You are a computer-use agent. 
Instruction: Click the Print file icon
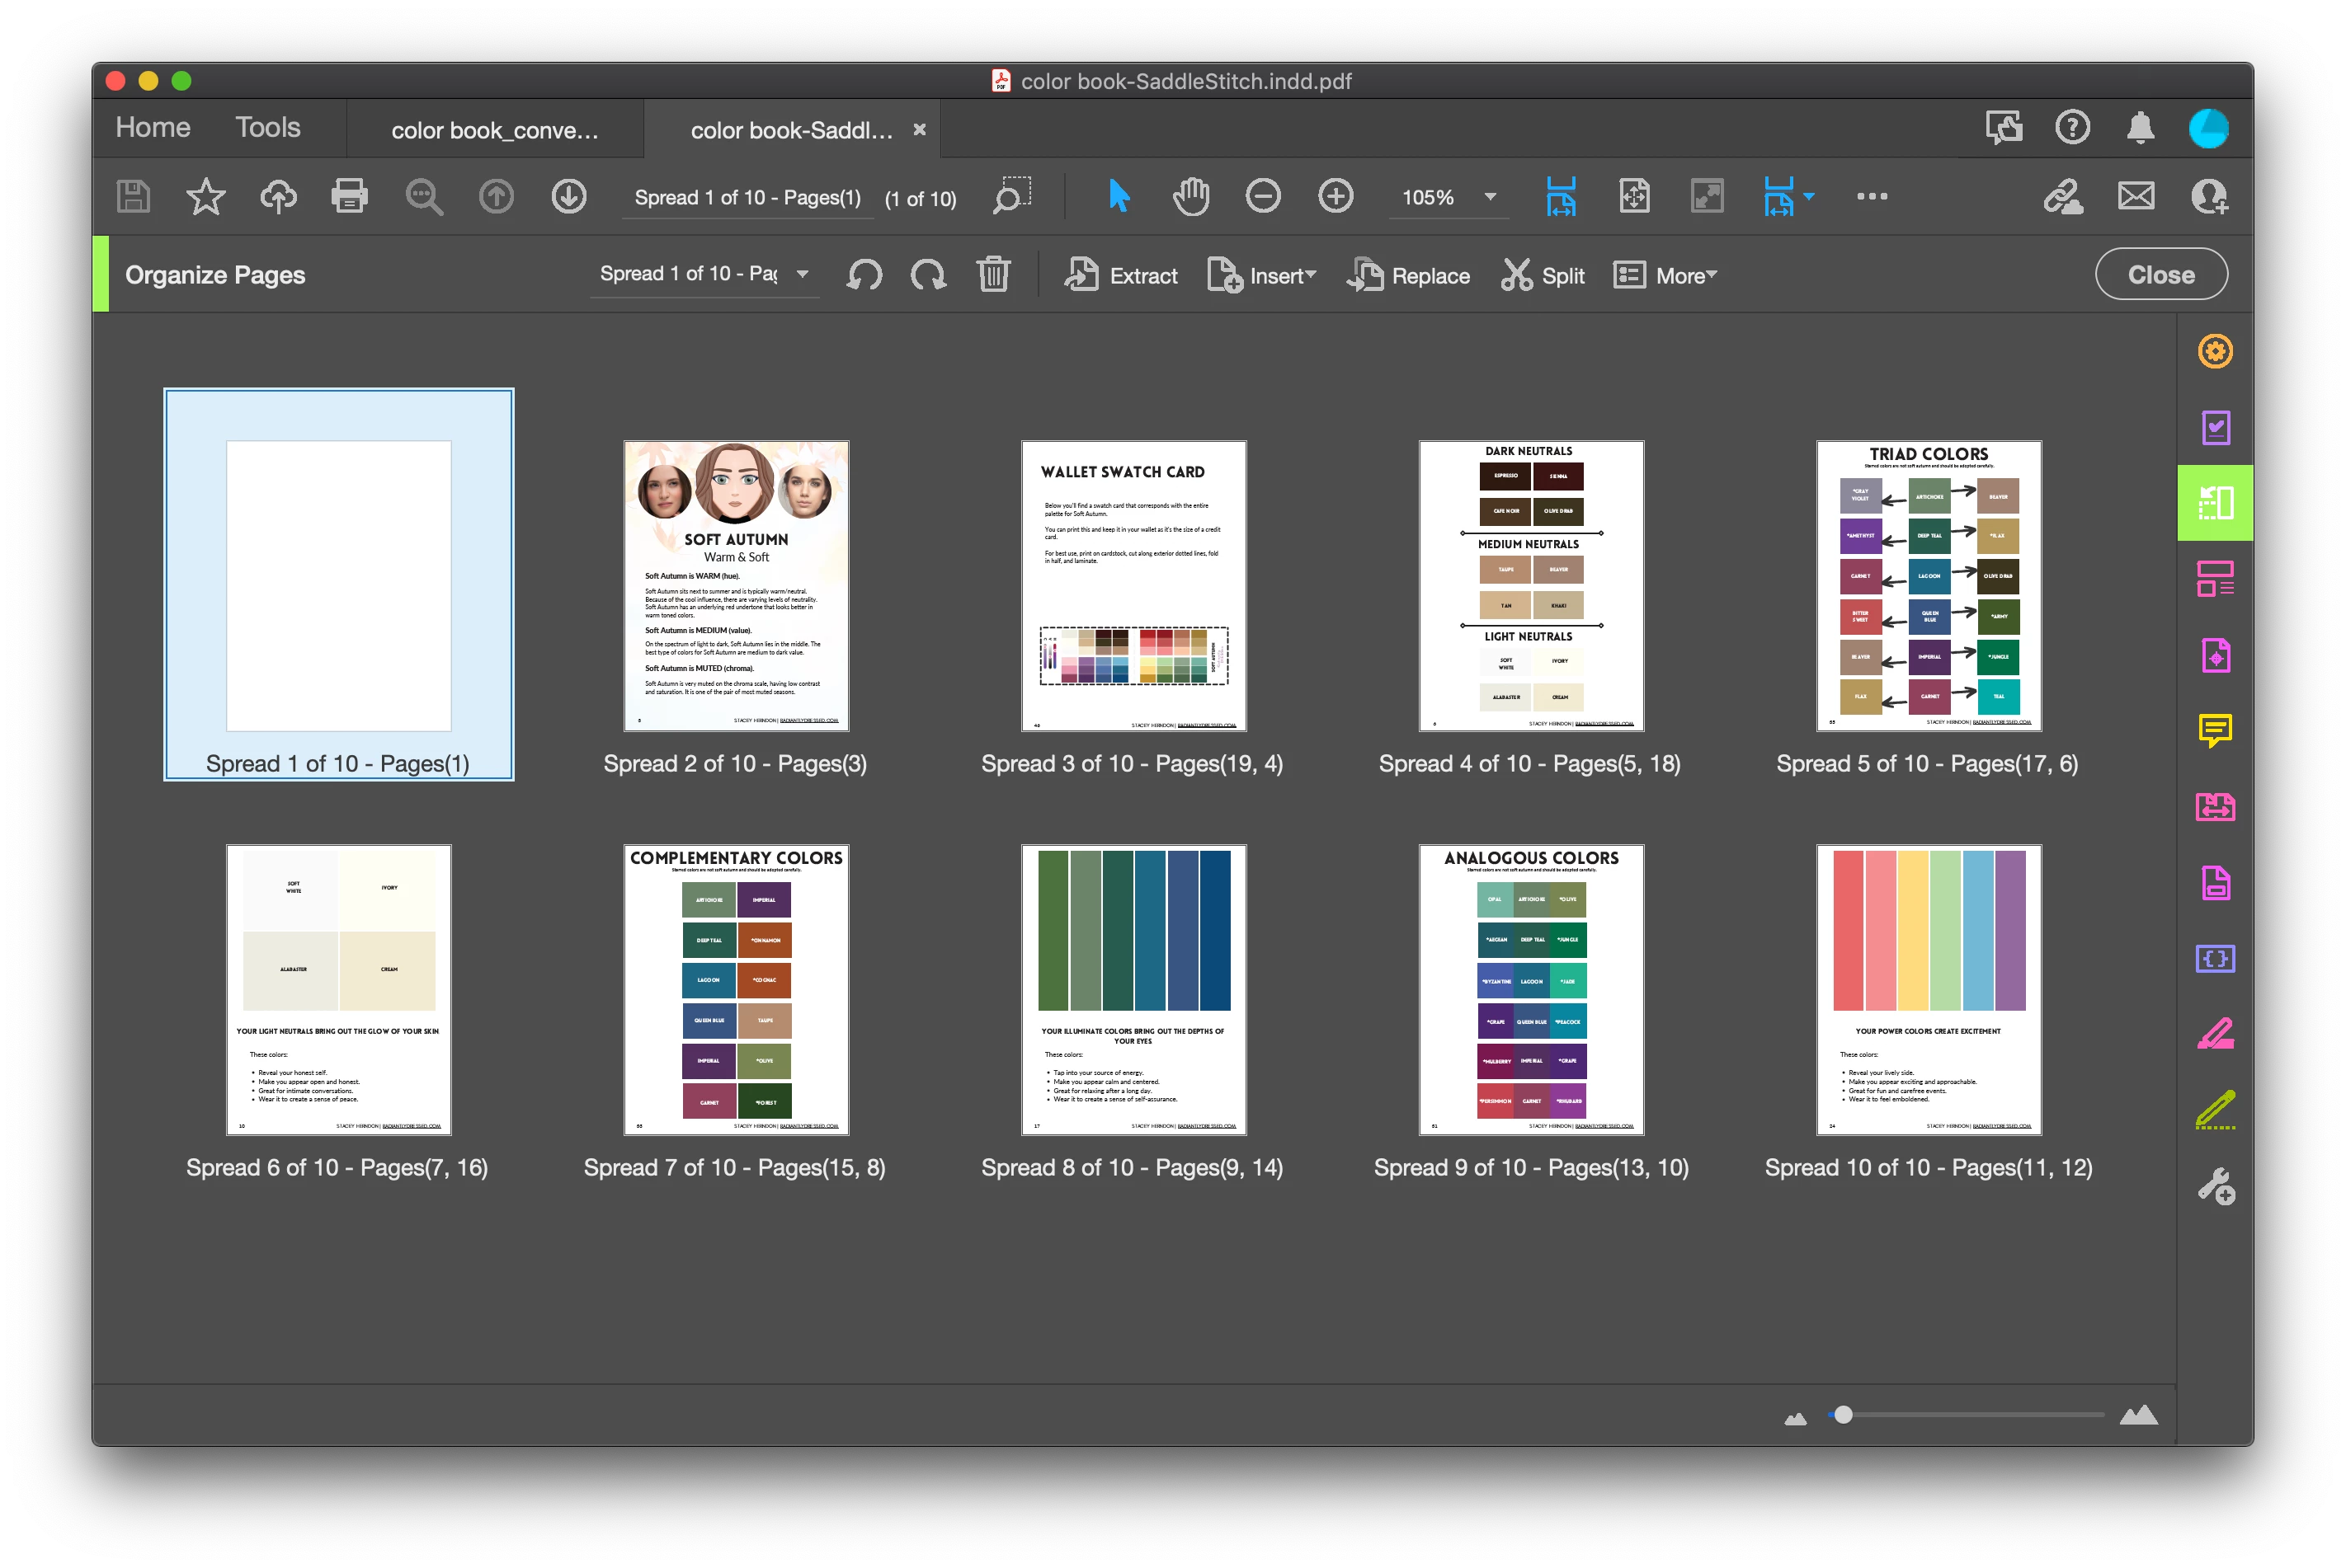click(x=349, y=197)
